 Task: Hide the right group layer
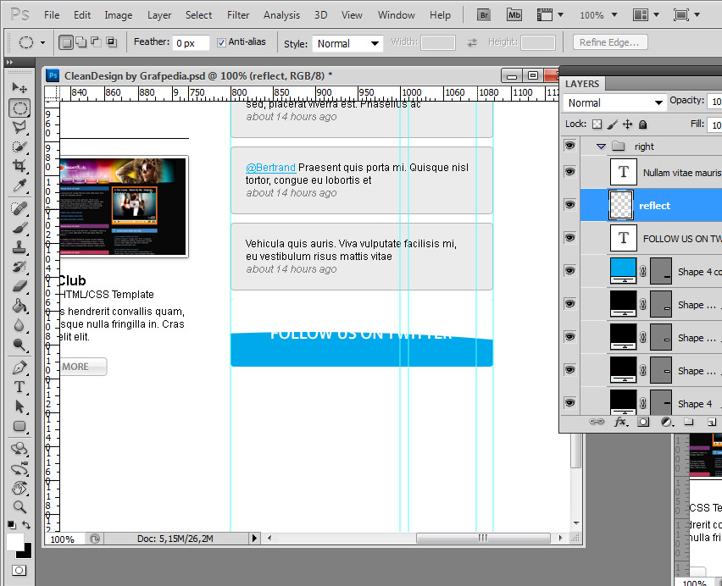tap(570, 146)
